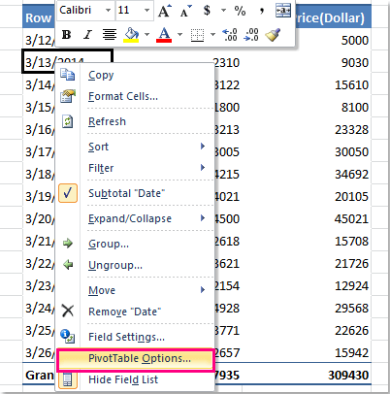Click the X icon beside Remove Date
Viewport: 390px width, 394px height.
point(68,311)
